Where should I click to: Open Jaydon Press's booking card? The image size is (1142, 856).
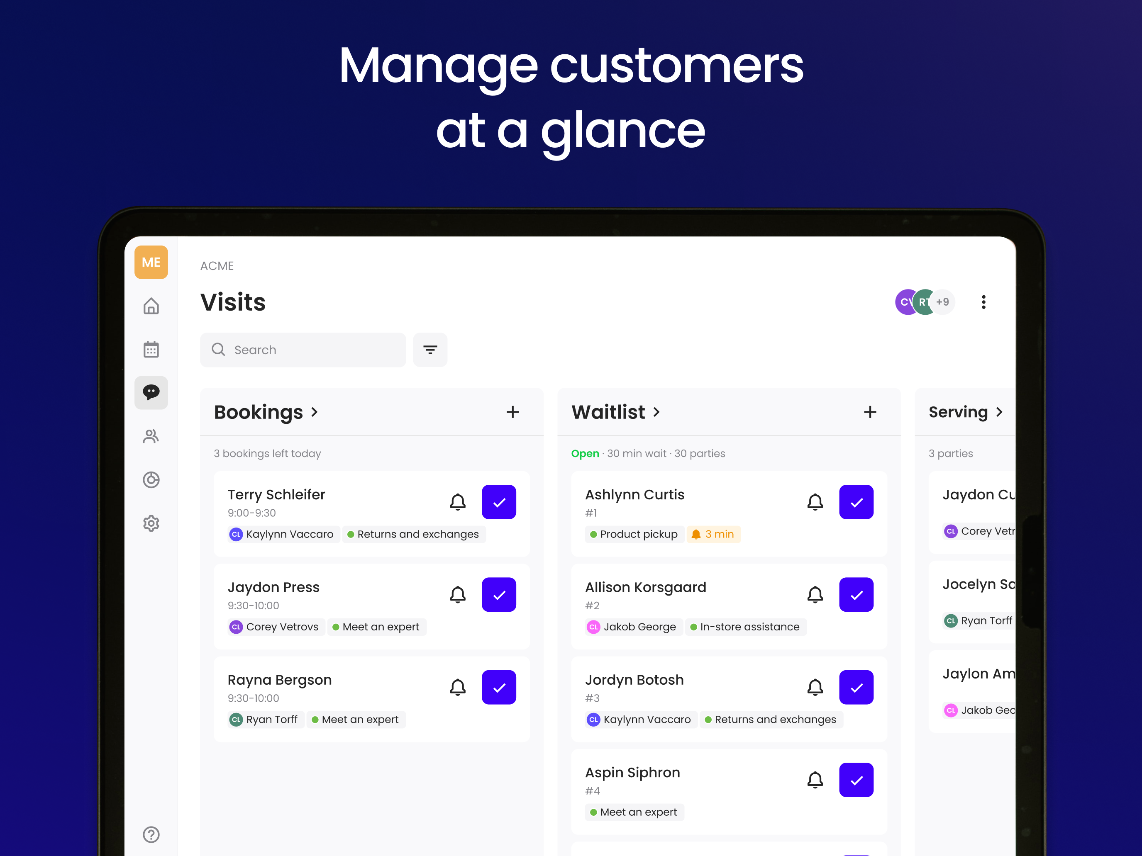coord(372,606)
